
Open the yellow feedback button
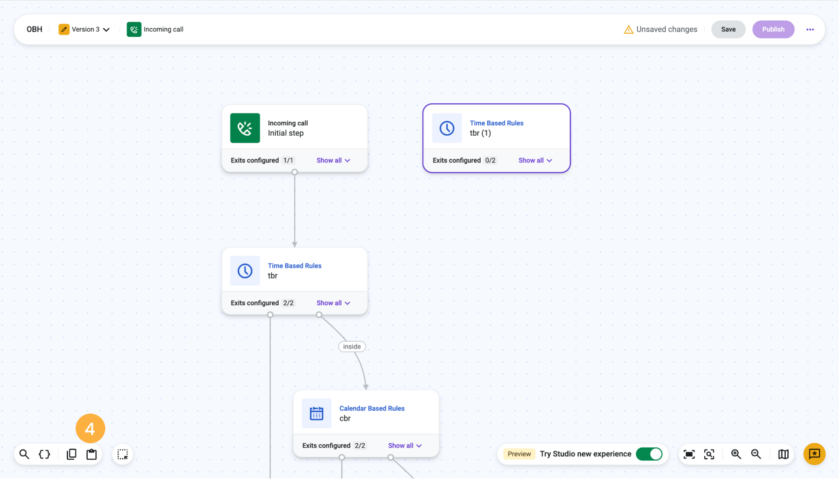tap(814, 454)
